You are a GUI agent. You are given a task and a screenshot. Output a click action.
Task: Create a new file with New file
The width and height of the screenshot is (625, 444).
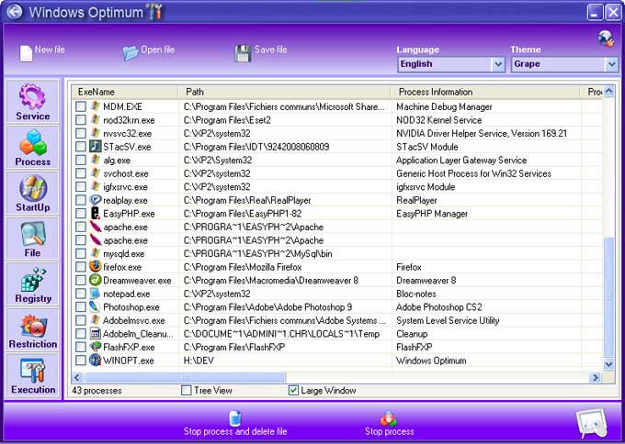[x=41, y=52]
